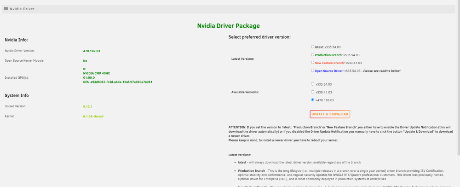Click the Nvidia Info heading
The height and width of the screenshot is (187, 460).
[x=16, y=40]
